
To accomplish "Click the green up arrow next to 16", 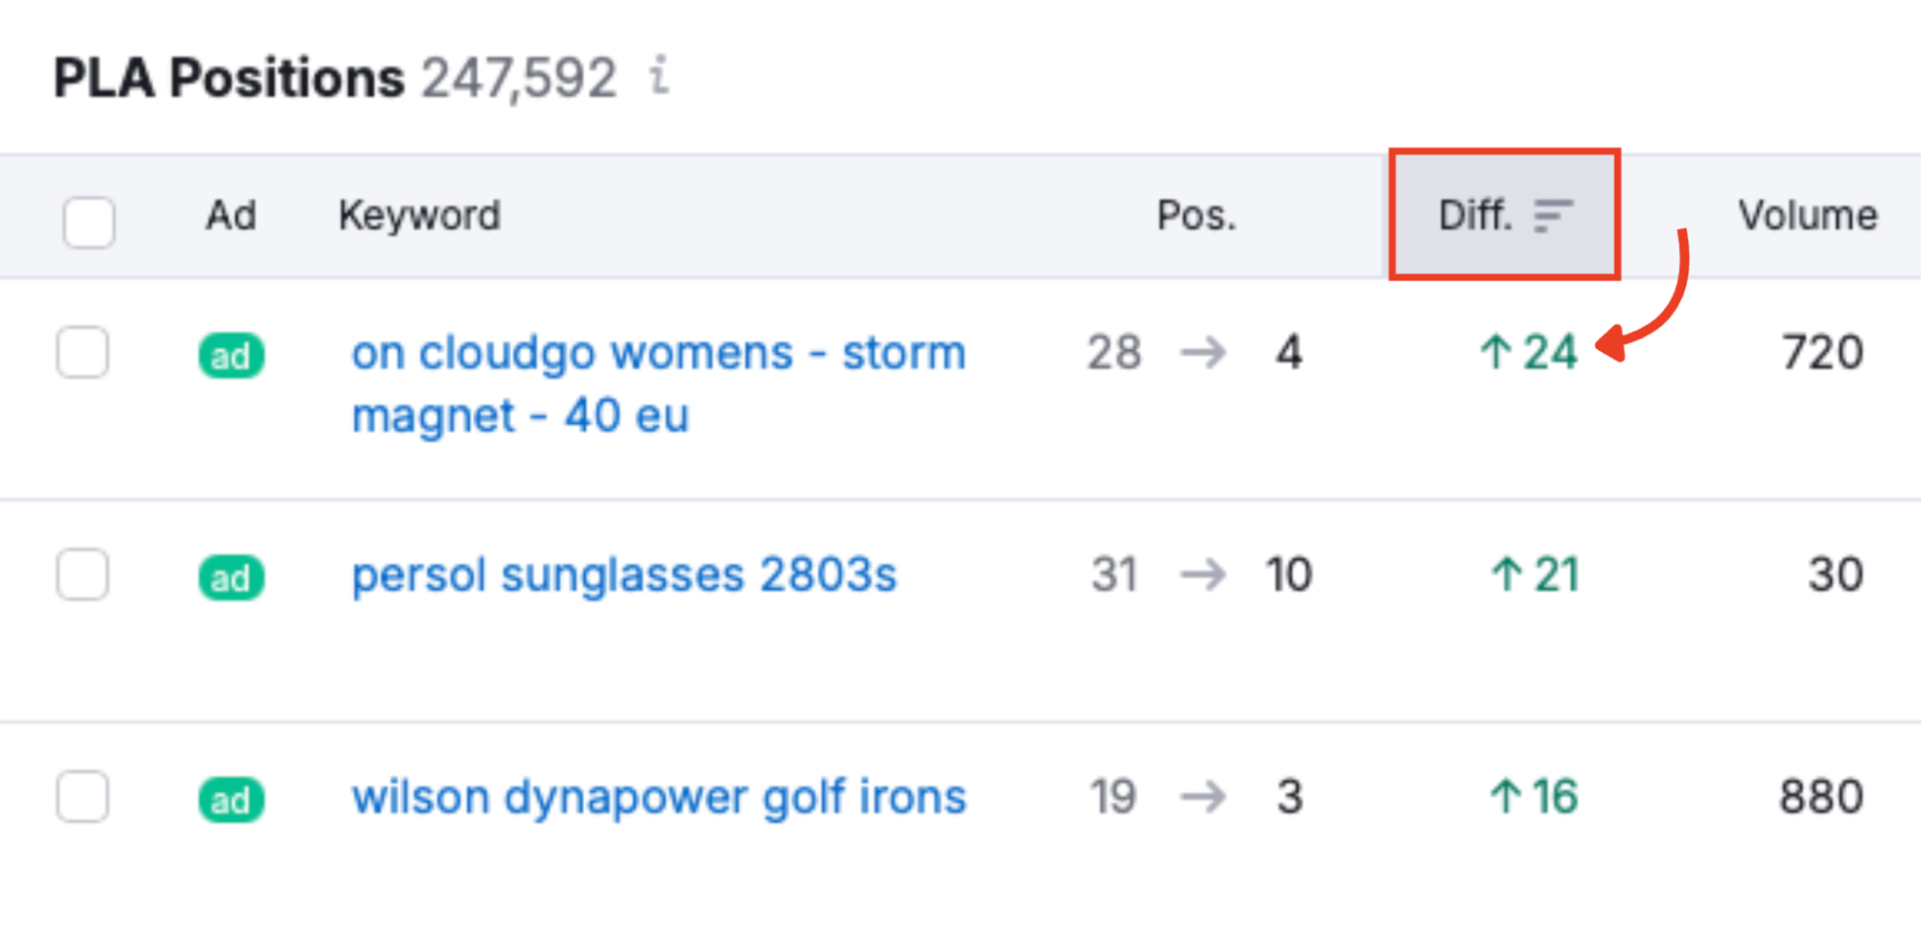I will click(1505, 796).
